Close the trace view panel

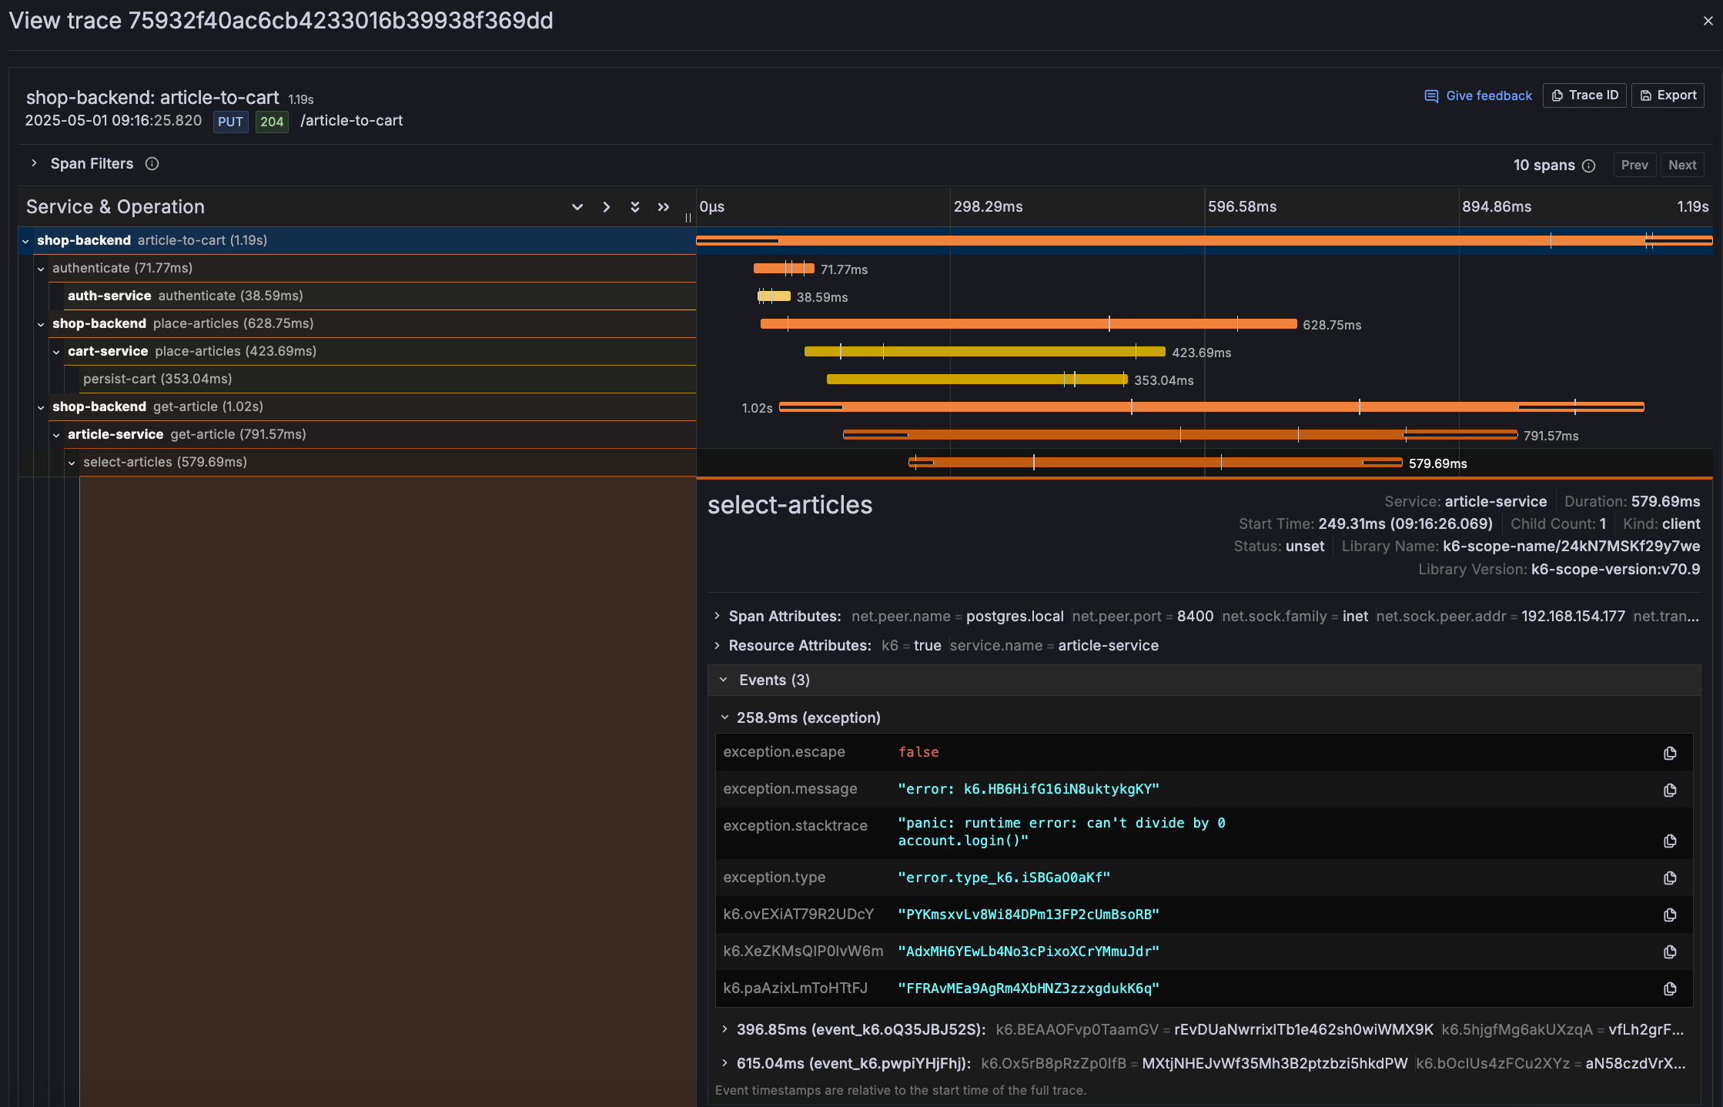click(x=1708, y=21)
